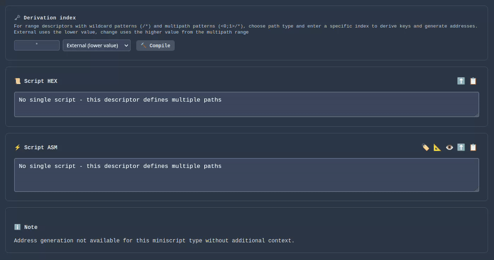The image size is (494, 260).
Task: Click the scroll icon beside Script HEX
Action: (x=17, y=81)
